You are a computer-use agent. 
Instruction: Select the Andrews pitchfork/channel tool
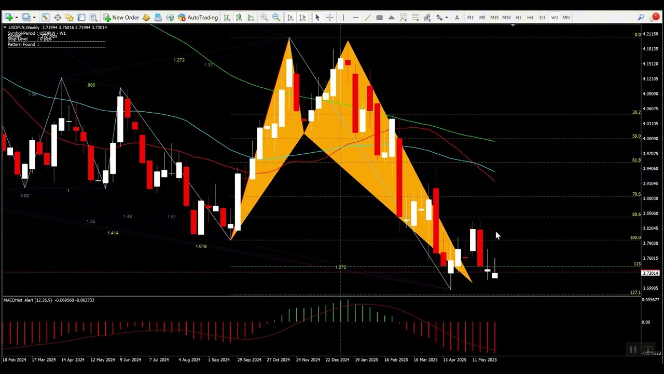pyautogui.click(x=427, y=18)
